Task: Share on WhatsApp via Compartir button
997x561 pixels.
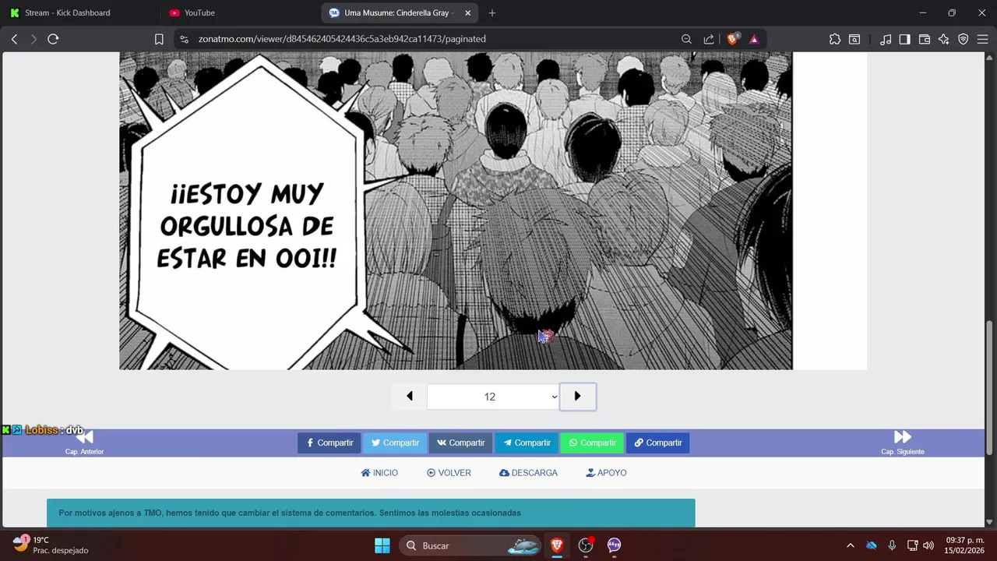Action: 592,443
